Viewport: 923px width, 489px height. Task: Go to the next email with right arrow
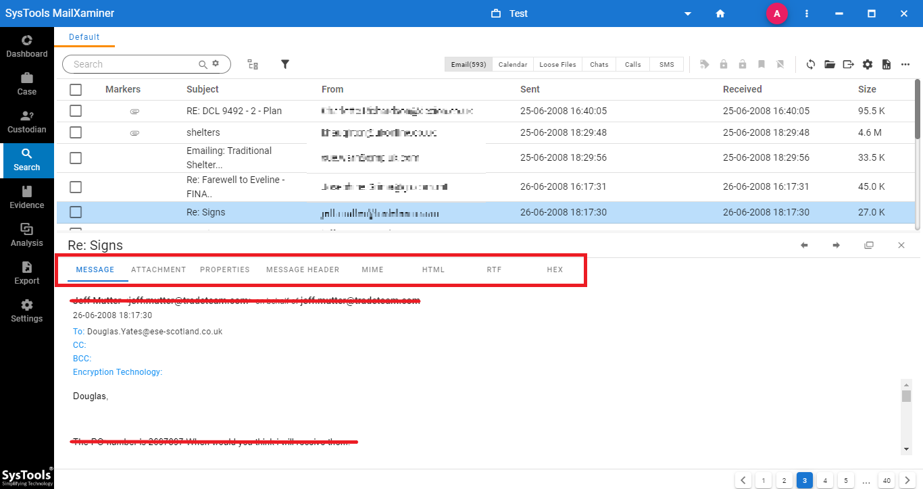click(837, 245)
